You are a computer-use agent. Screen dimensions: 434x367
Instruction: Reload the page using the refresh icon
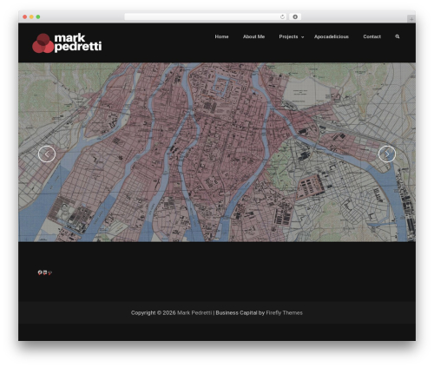click(x=282, y=16)
